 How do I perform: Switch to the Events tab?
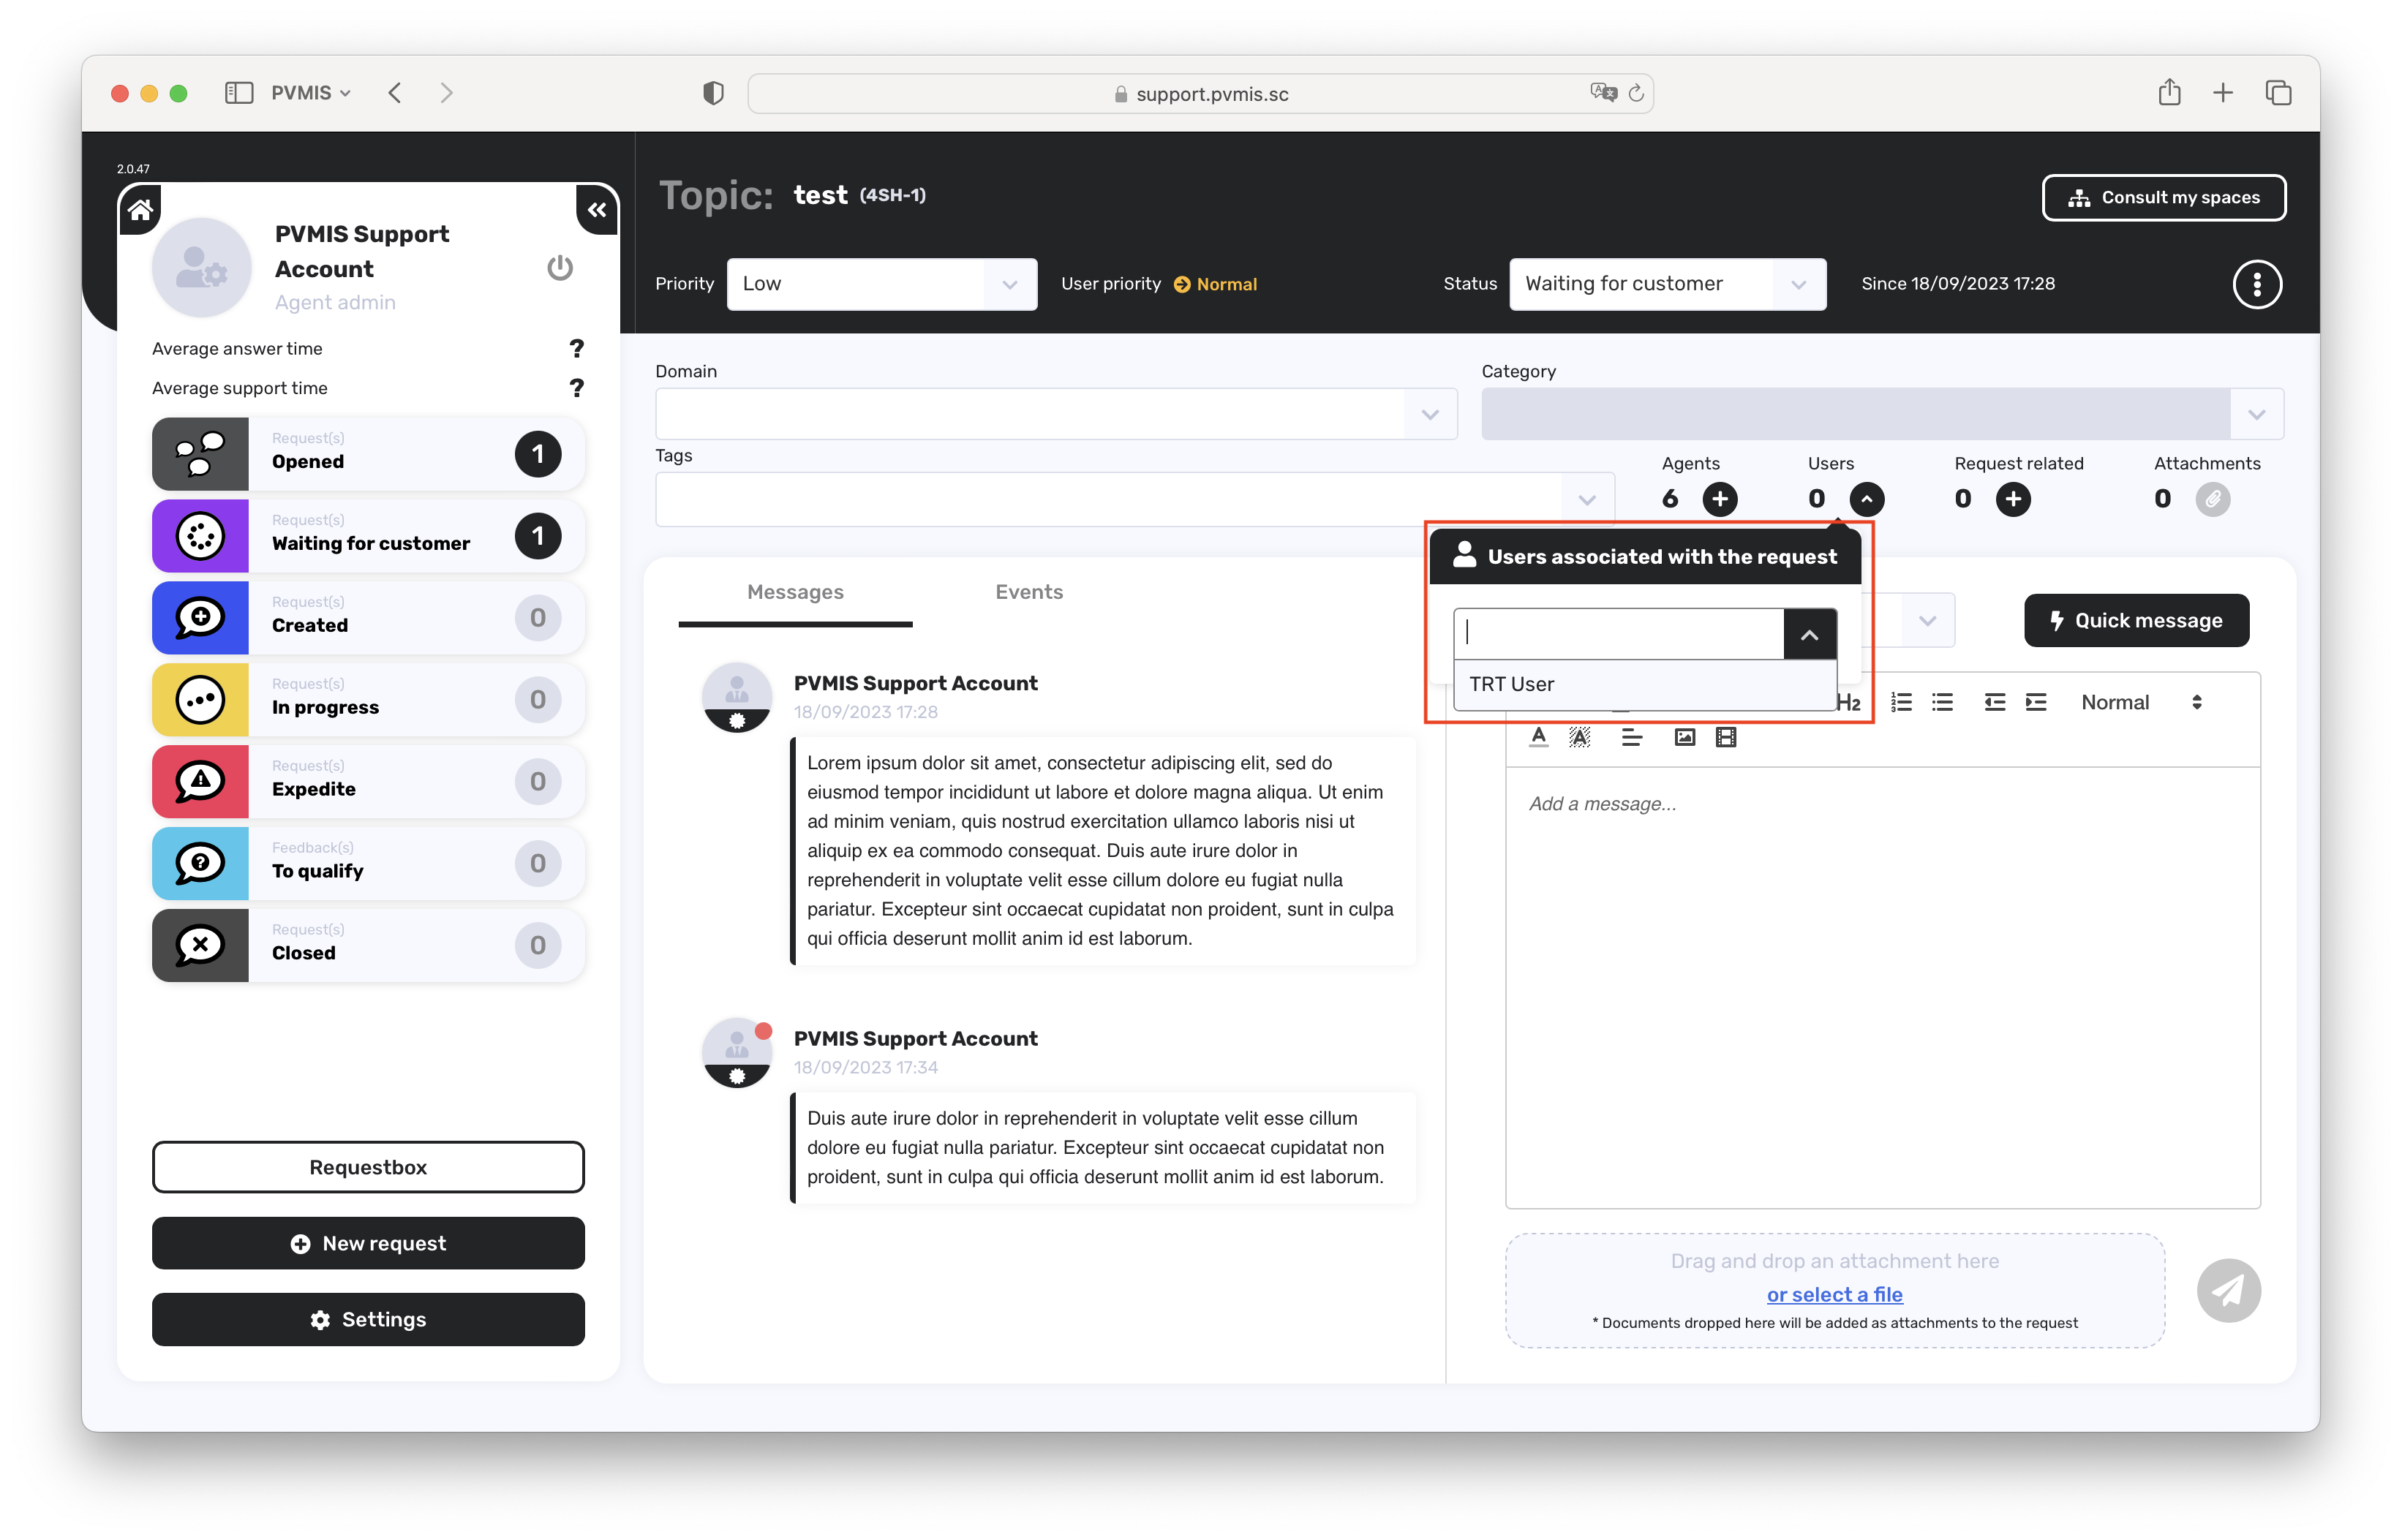click(1028, 592)
